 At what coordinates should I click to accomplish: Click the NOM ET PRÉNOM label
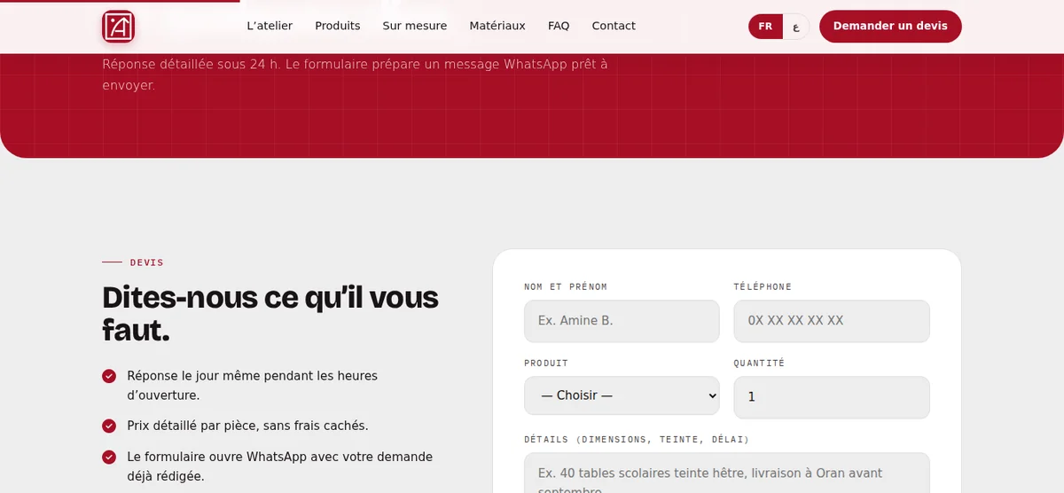point(566,287)
